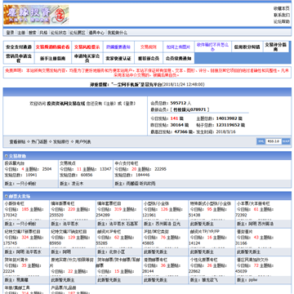Image resolution: width=294 pixels, height=294 pixels.
Task: Collapse the 邮票大卖场 section
Action: pyautogui.click(x=7, y=196)
